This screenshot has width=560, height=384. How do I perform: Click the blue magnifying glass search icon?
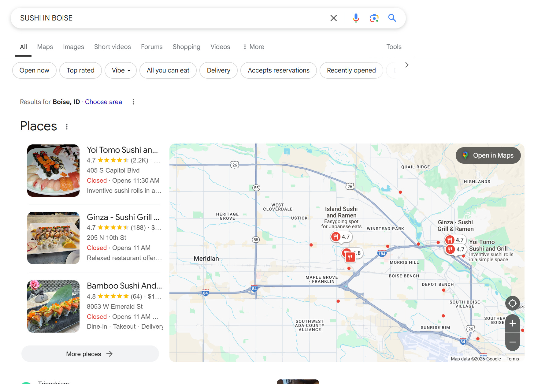click(x=392, y=18)
